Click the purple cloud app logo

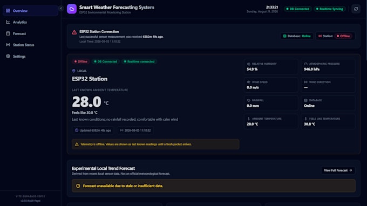(72, 9)
